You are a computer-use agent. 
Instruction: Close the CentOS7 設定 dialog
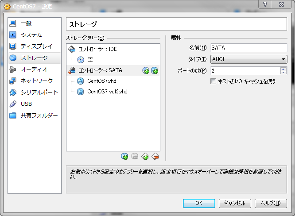281,4
